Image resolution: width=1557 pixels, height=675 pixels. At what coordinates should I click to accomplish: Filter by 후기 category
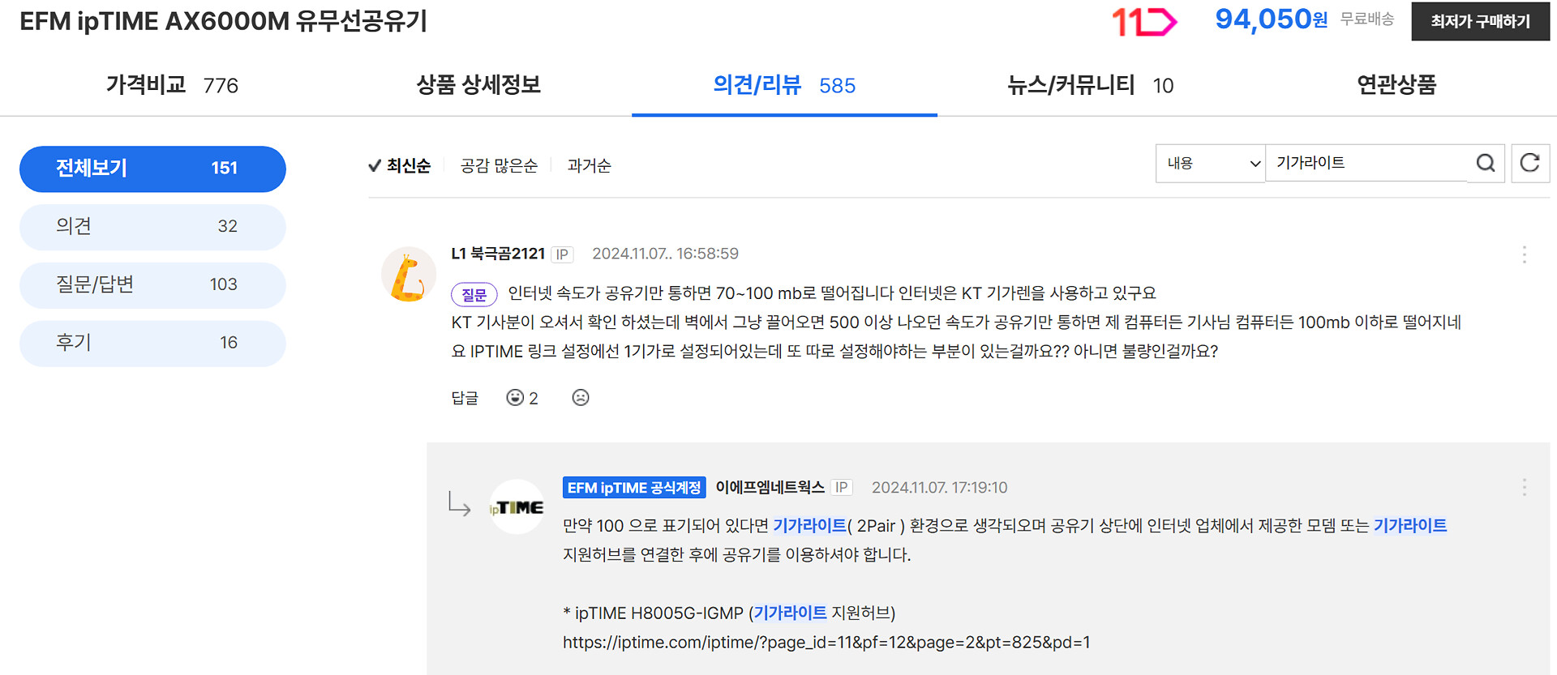tap(152, 344)
